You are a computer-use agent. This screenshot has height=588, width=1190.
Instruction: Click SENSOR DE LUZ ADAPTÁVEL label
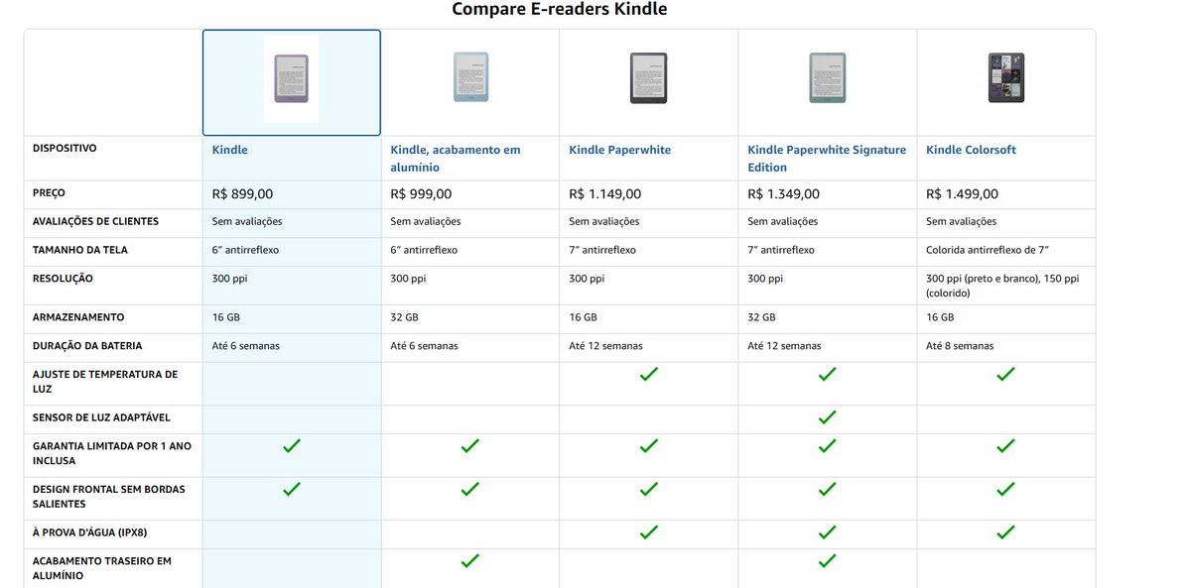101,417
